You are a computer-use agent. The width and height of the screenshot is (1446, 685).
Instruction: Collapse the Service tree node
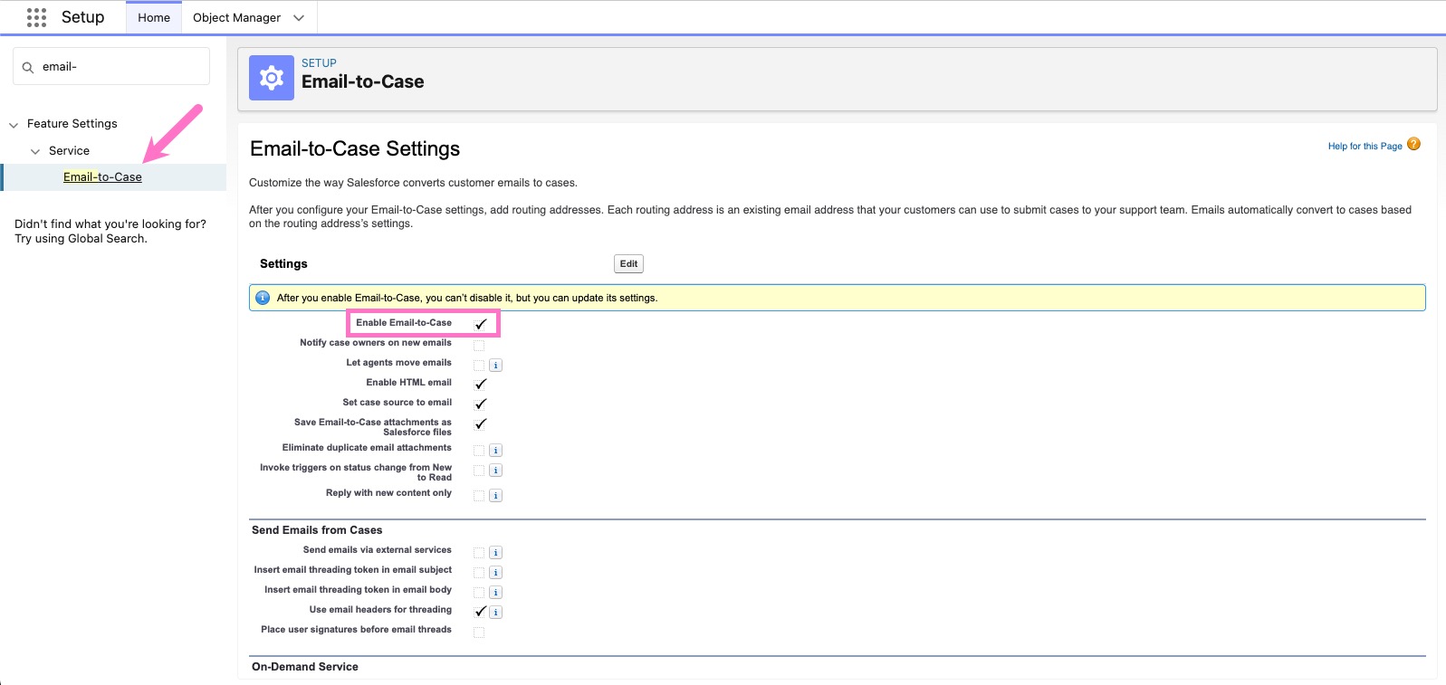coord(35,151)
